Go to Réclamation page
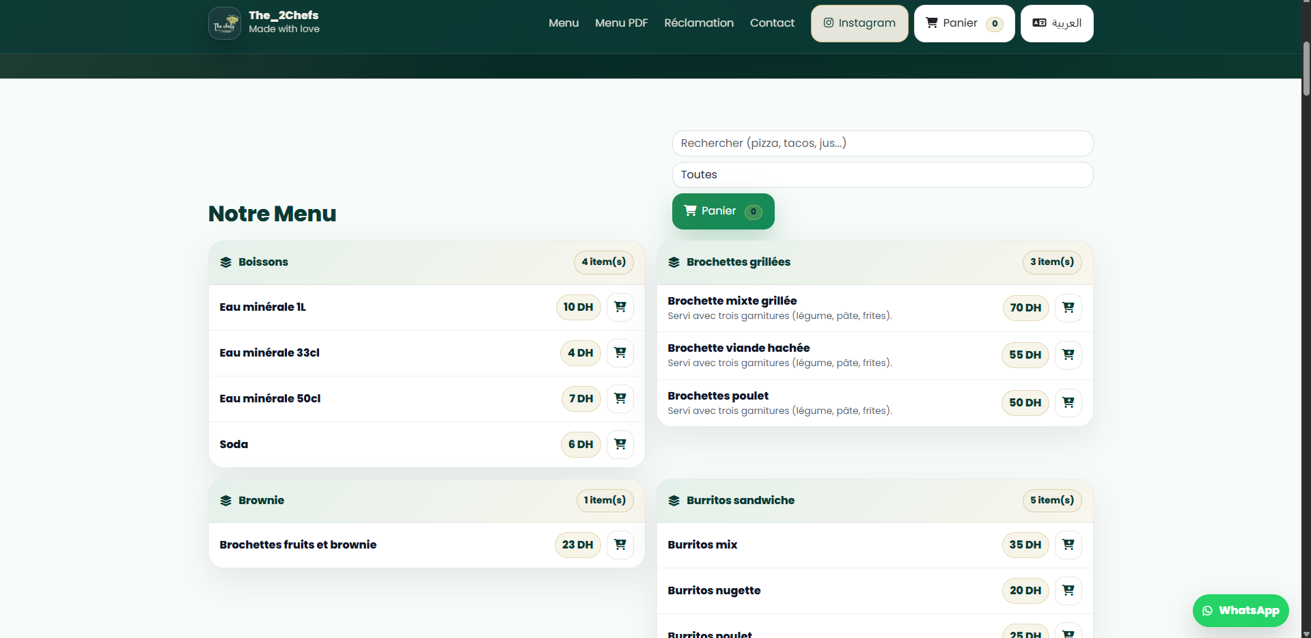This screenshot has width=1311, height=638. (698, 23)
